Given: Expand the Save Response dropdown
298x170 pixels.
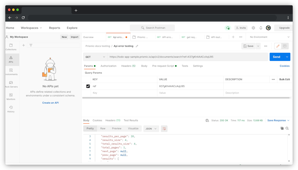Looking at the screenshot, I should pos(278,121).
